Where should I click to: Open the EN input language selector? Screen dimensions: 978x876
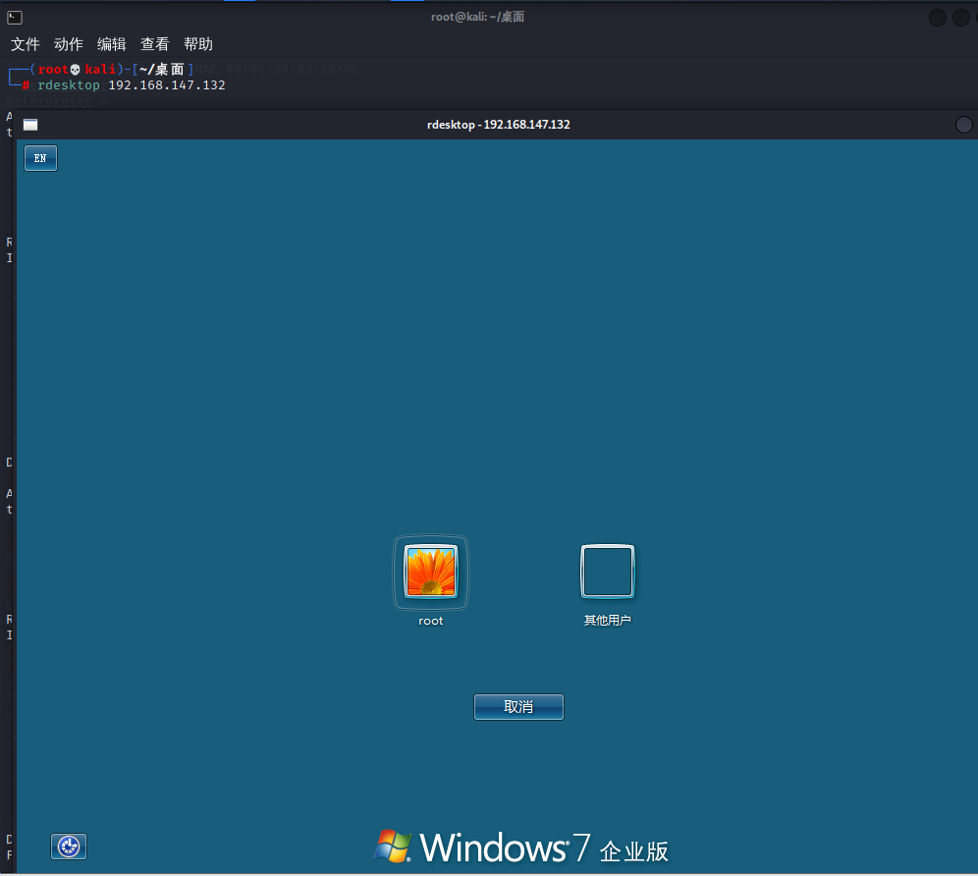click(x=40, y=158)
